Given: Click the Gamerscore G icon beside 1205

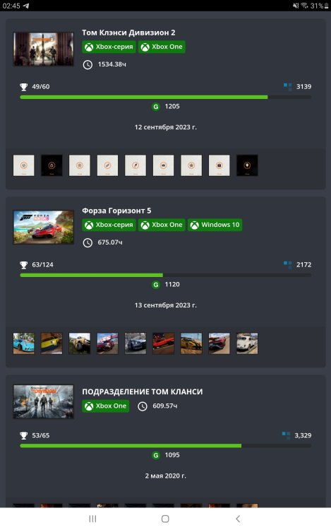Looking at the screenshot, I should pyautogui.click(x=156, y=107).
